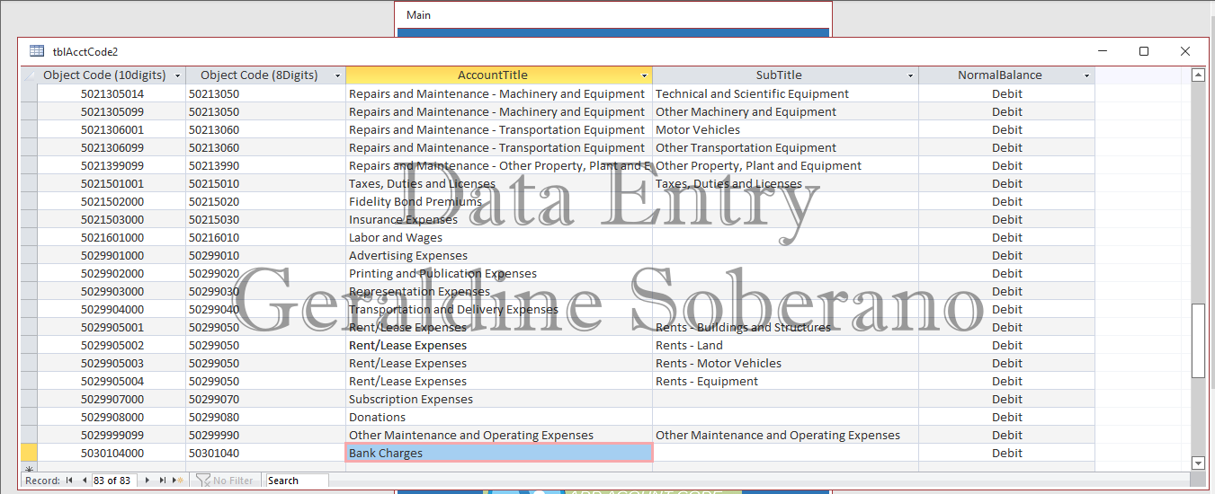Select row selector for record 5030104000
Image resolution: width=1215 pixels, height=494 pixels.
click(x=29, y=453)
